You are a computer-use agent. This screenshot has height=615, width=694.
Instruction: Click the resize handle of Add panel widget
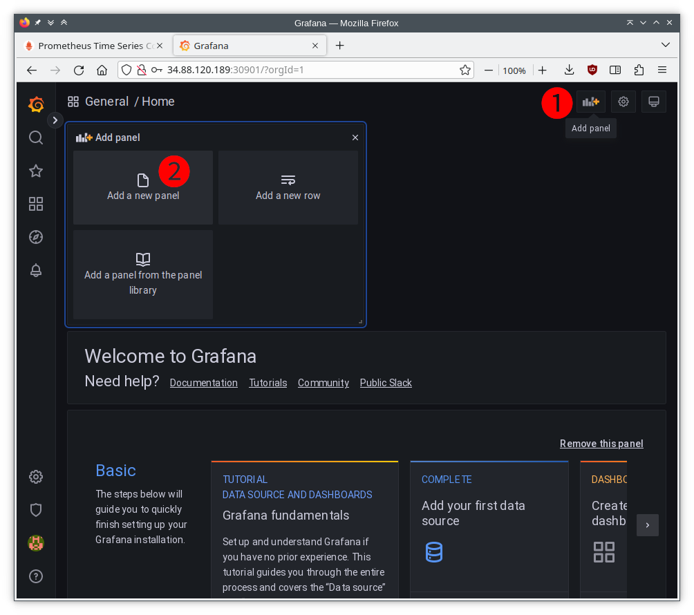(361, 321)
